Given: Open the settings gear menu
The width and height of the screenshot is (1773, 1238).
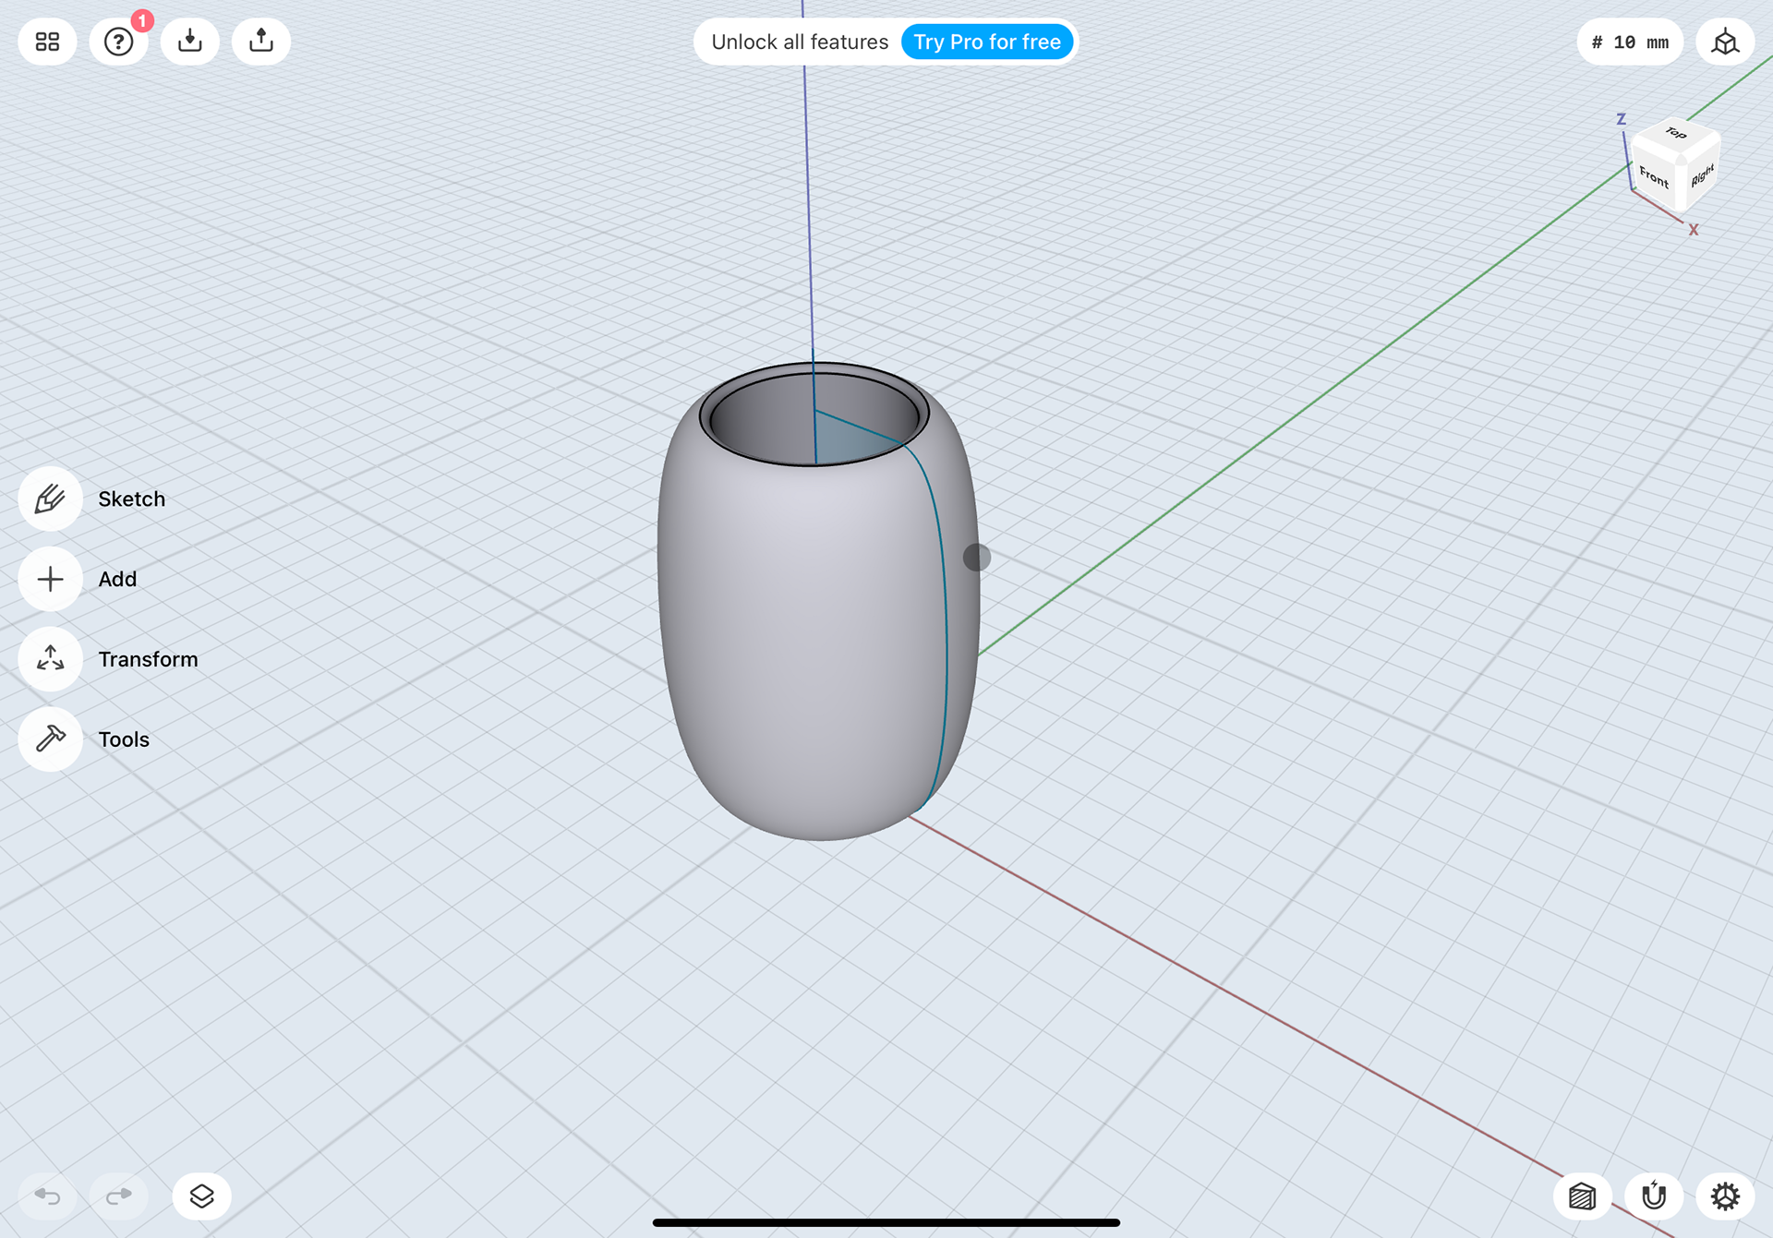Looking at the screenshot, I should (x=1725, y=1196).
